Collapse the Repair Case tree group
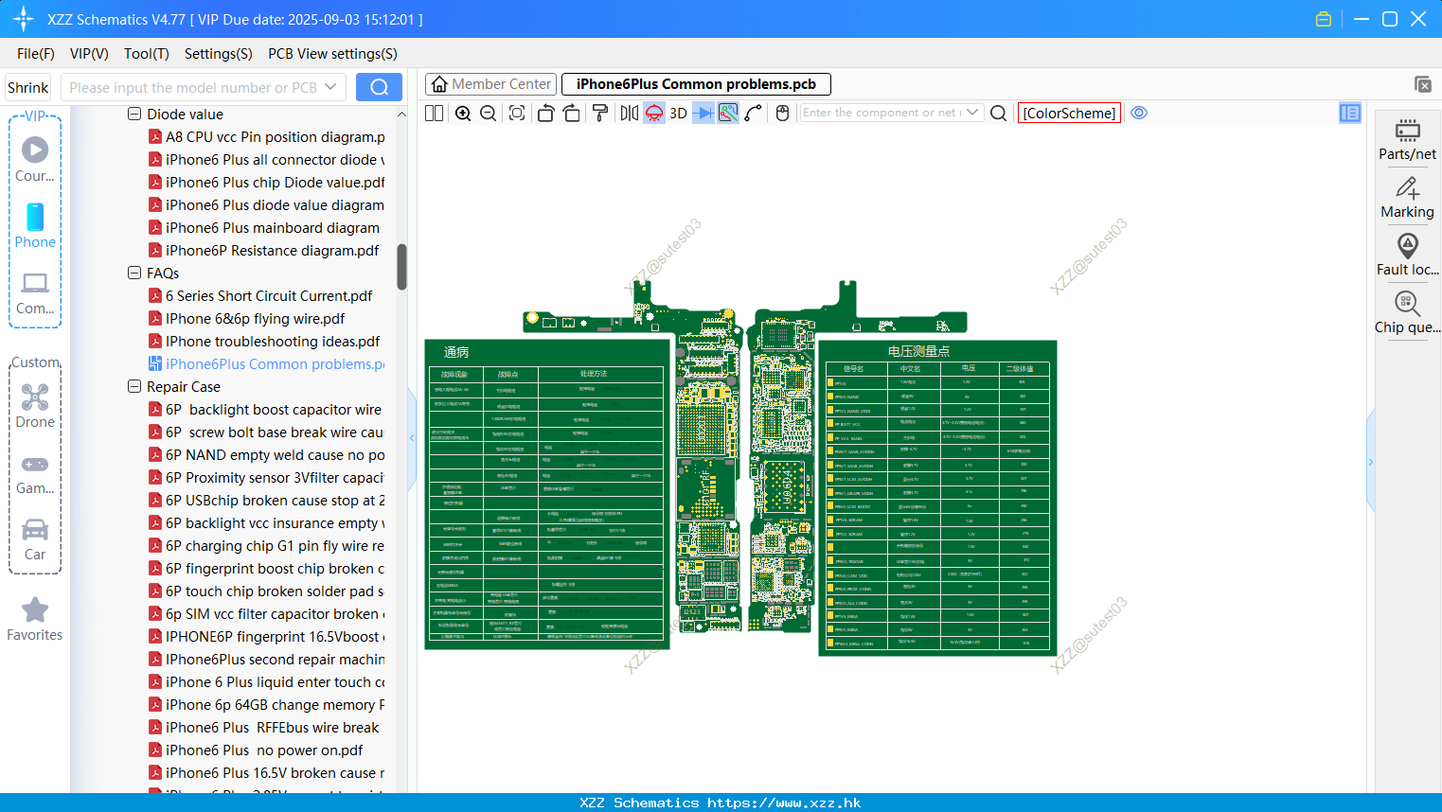 (x=134, y=387)
